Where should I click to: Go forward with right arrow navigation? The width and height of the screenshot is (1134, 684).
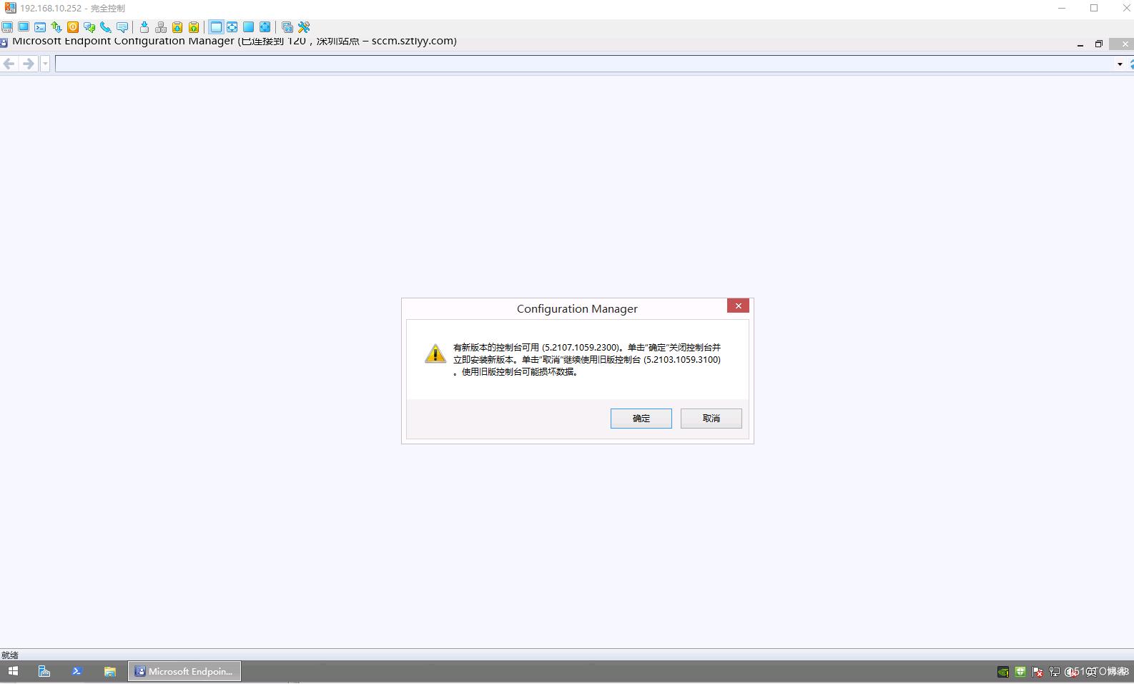coord(28,64)
